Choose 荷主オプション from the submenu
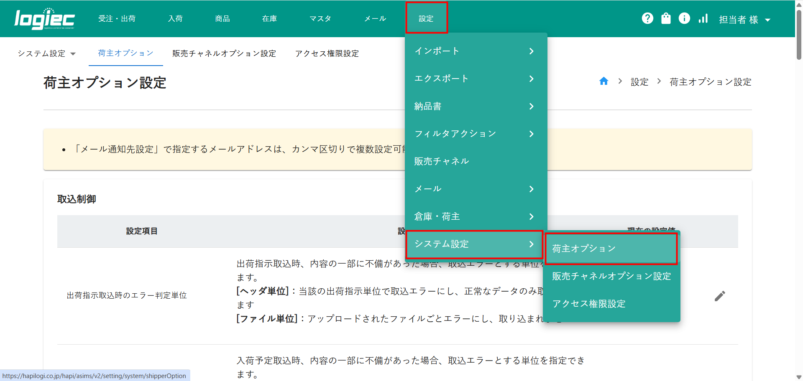 coord(611,249)
